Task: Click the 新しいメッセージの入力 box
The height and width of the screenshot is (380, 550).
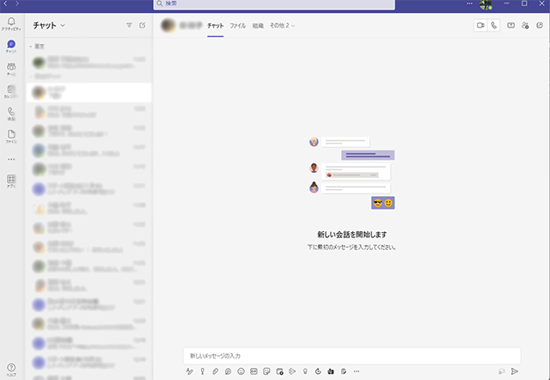Action: [x=351, y=356]
